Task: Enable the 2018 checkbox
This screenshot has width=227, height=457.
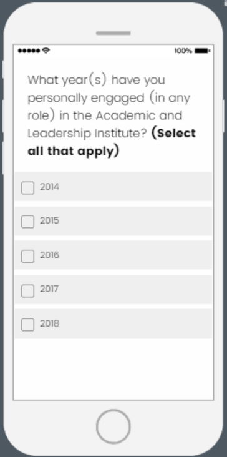Action: (27, 325)
